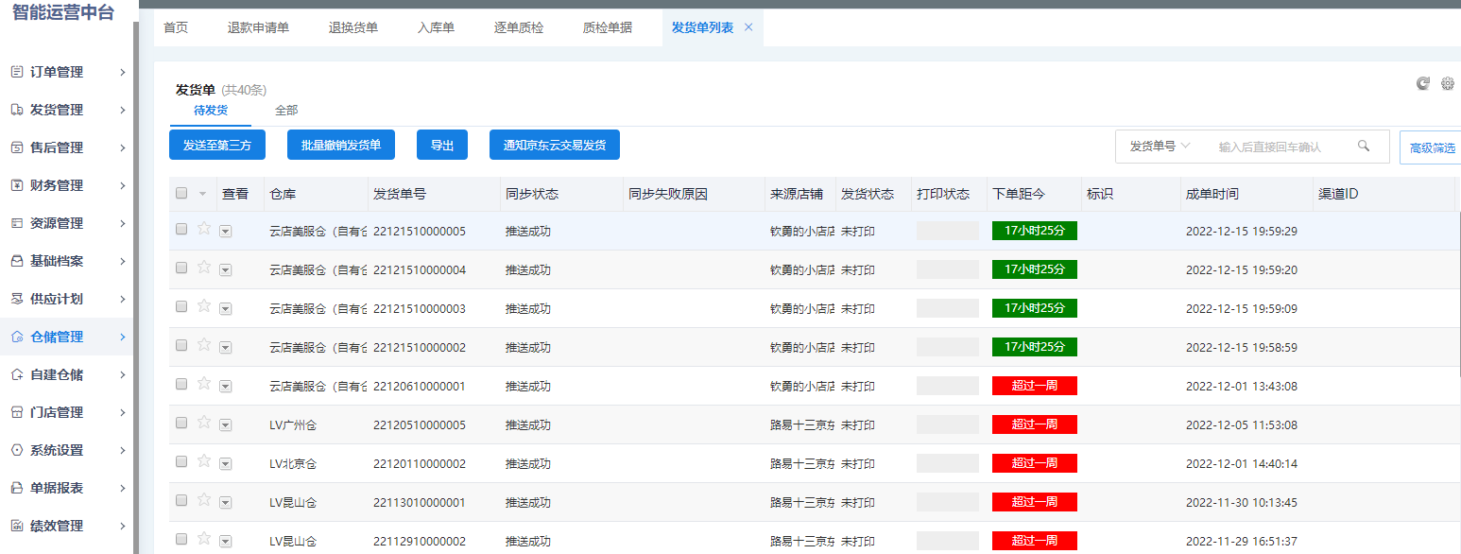Click the 财务管理 sidebar icon
Image resolution: width=1461 pixels, height=554 pixels.
click(17, 185)
